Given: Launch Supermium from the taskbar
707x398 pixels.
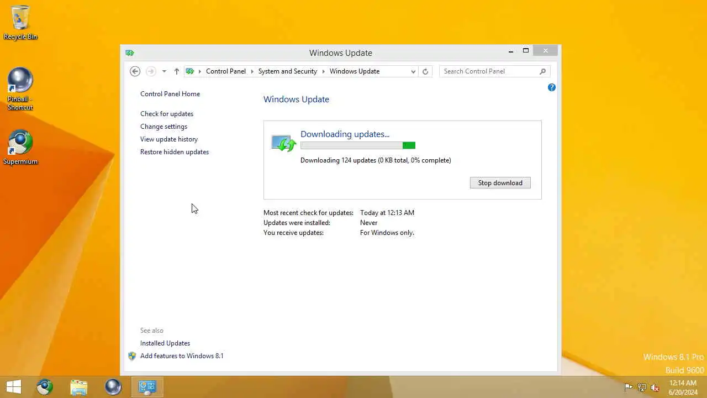Looking at the screenshot, I should 45,387.
